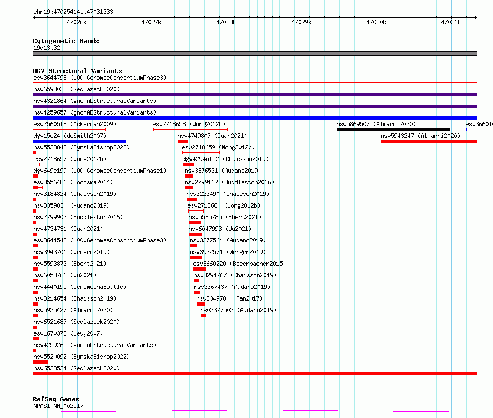Click the esv3644798 1000GenomesConsortiumPhase3 variant label

tap(100, 78)
